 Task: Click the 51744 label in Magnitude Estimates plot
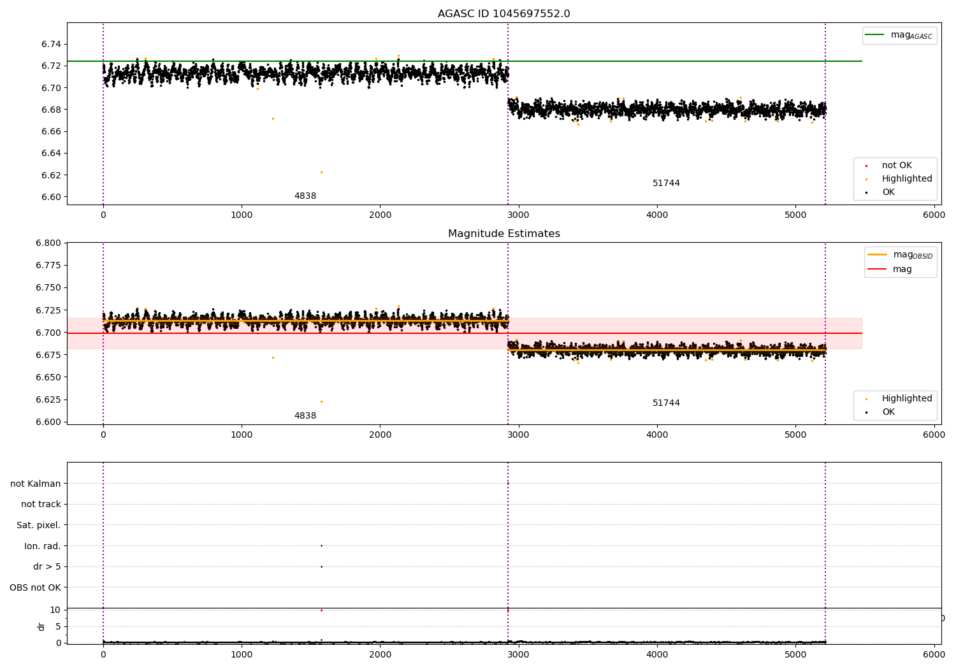coord(666,403)
